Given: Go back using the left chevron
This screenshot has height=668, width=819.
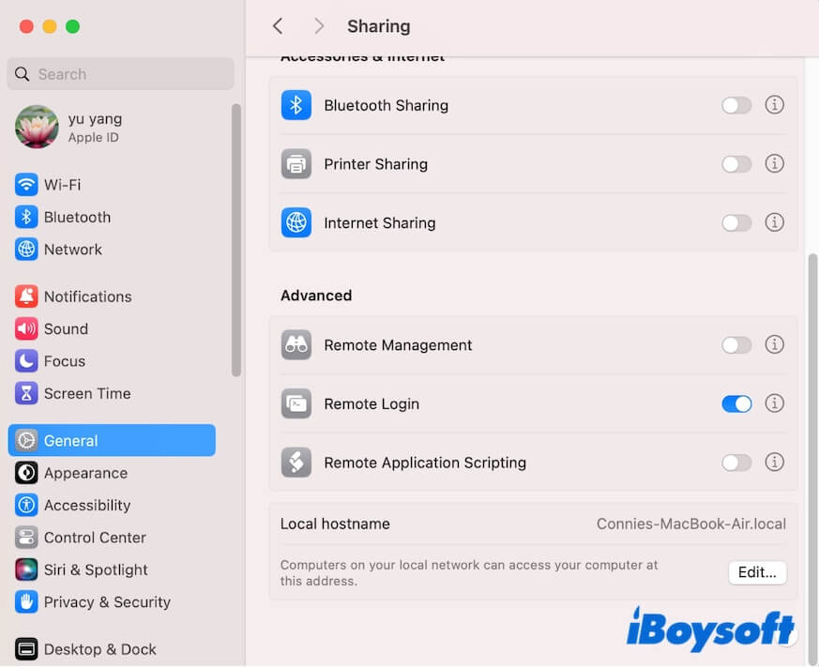Looking at the screenshot, I should (x=278, y=26).
